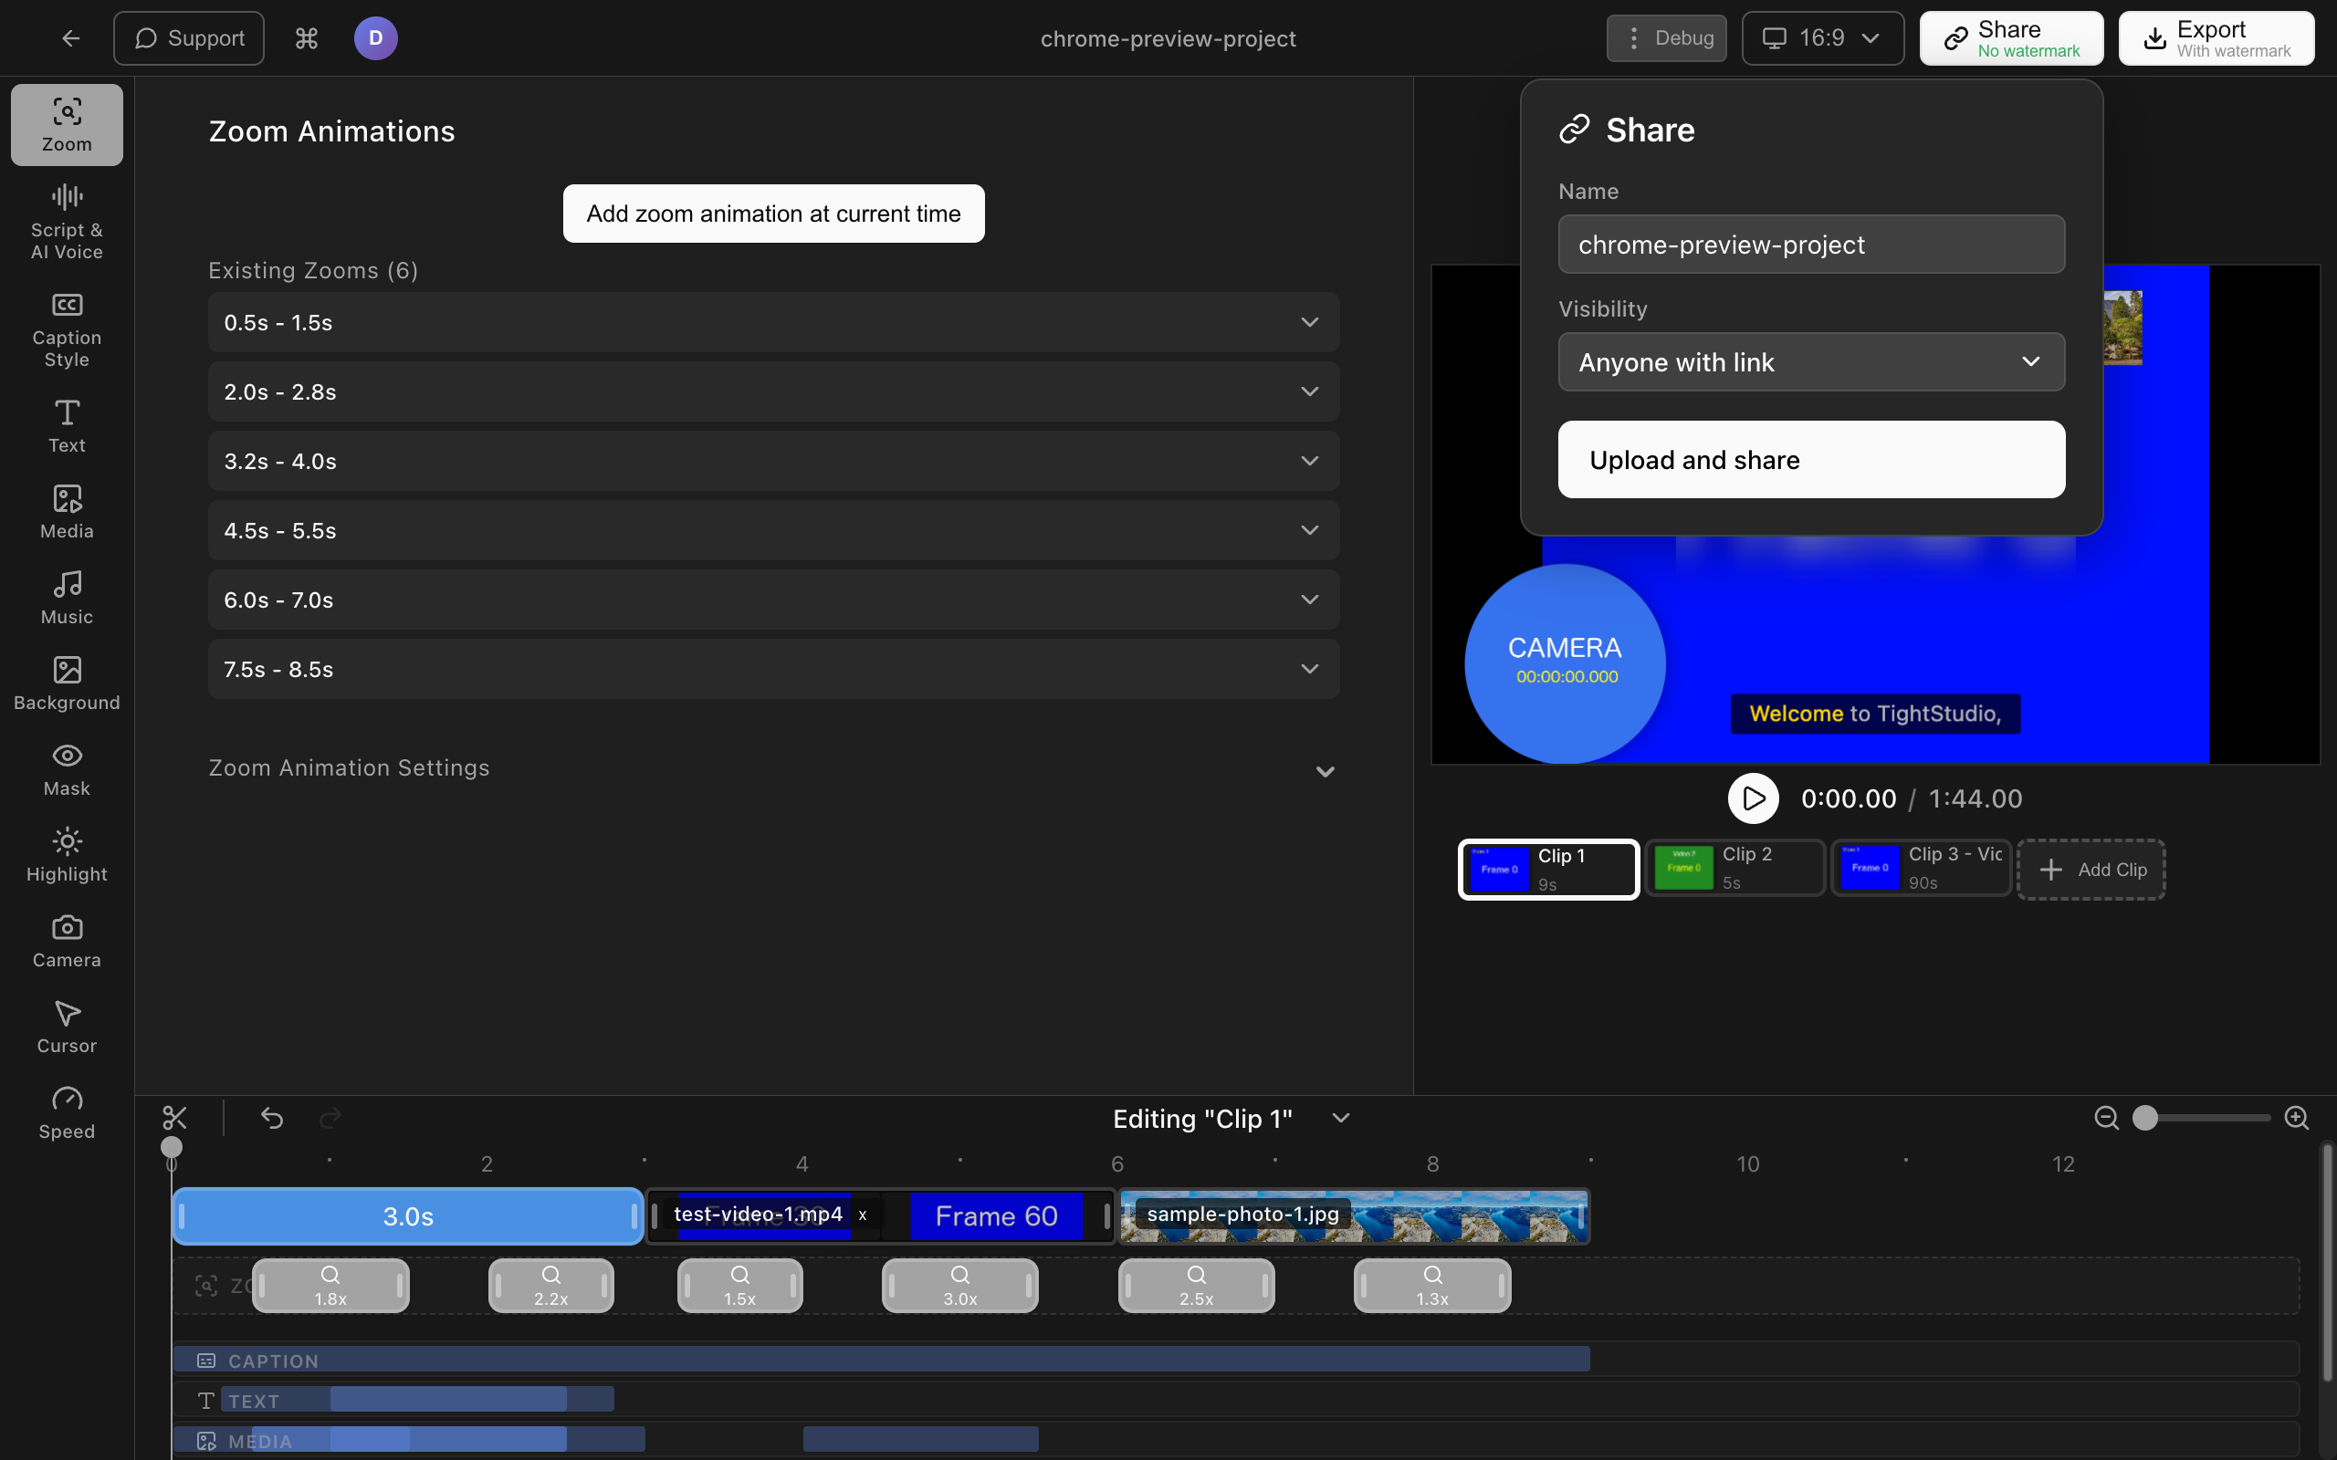Viewport: 2337px width, 1460px height.
Task: Select the Cursor panel in the sidebar
Action: point(66,1026)
